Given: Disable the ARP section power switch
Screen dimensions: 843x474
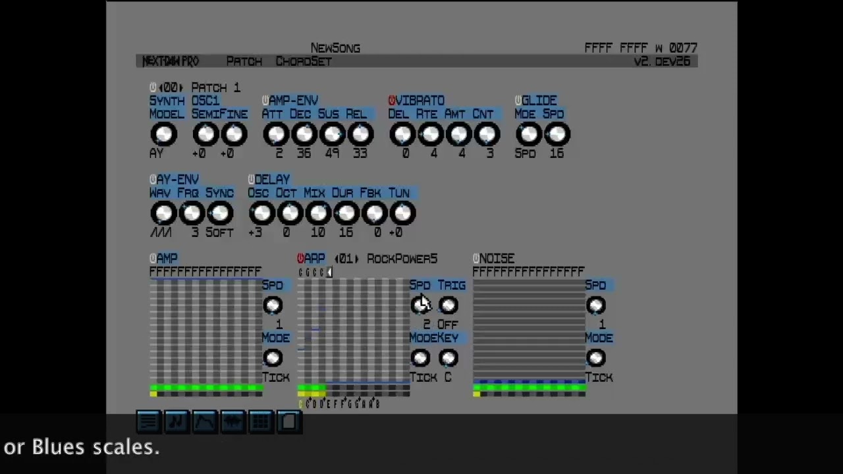Looking at the screenshot, I should (300, 259).
